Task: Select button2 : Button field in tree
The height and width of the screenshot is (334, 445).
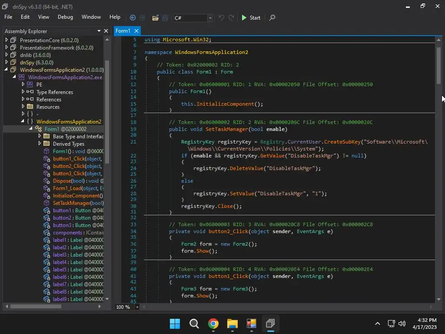Action: pyautogui.click(x=78, y=218)
